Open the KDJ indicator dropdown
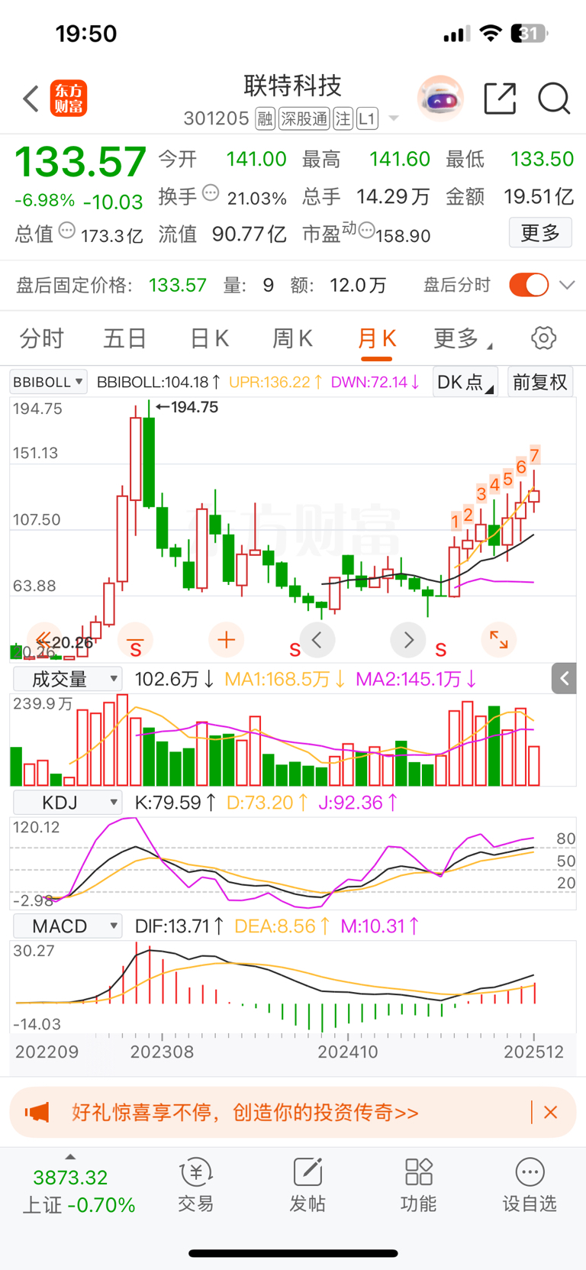 (68, 802)
